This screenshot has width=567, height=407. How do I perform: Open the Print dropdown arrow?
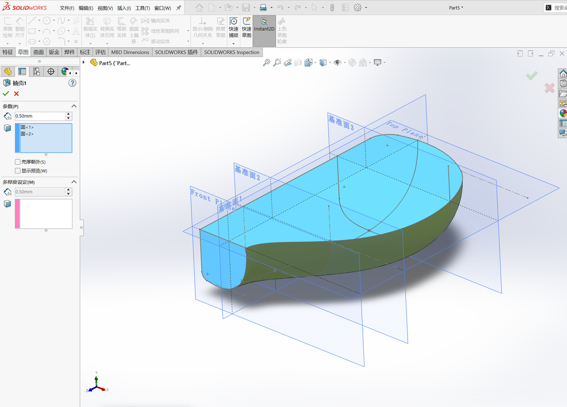tap(271, 8)
